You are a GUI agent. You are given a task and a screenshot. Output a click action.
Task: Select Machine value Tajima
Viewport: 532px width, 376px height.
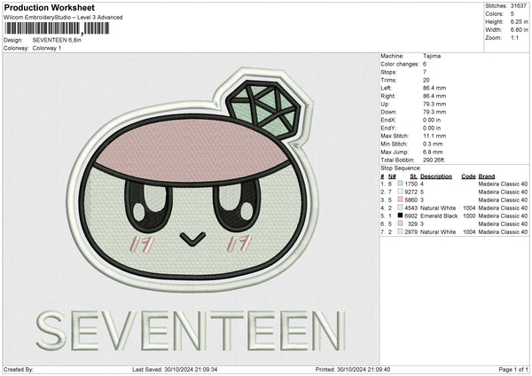(x=432, y=56)
